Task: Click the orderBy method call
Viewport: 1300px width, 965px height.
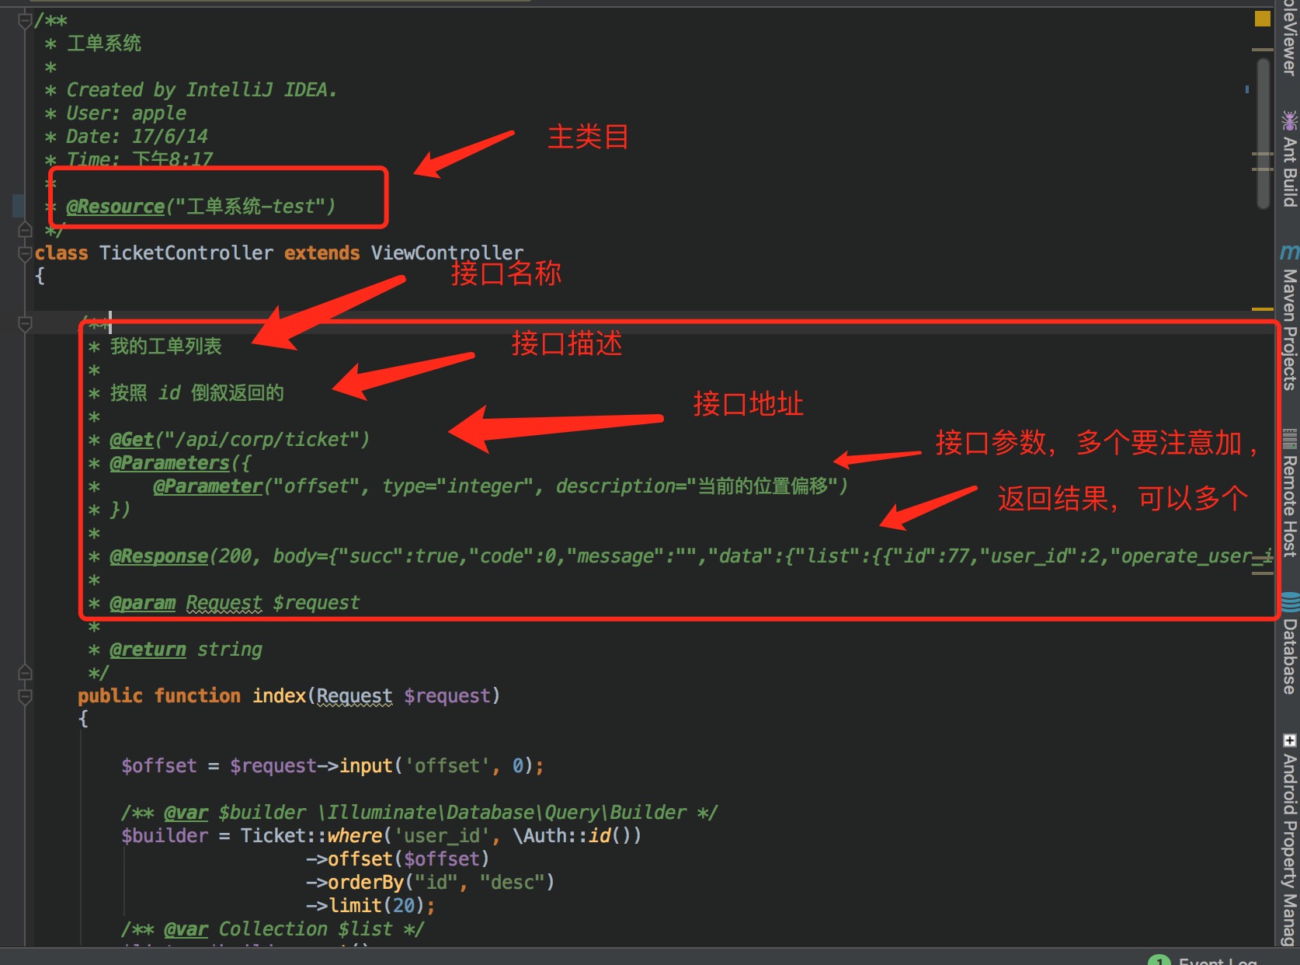Action: tap(366, 883)
